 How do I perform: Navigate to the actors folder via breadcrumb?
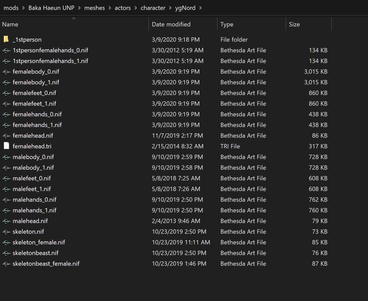pyautogui.click(x=123, y=8)
